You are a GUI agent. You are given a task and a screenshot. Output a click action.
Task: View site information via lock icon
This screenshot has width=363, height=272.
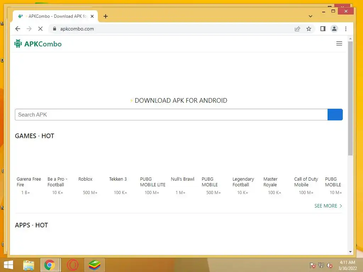55,29
